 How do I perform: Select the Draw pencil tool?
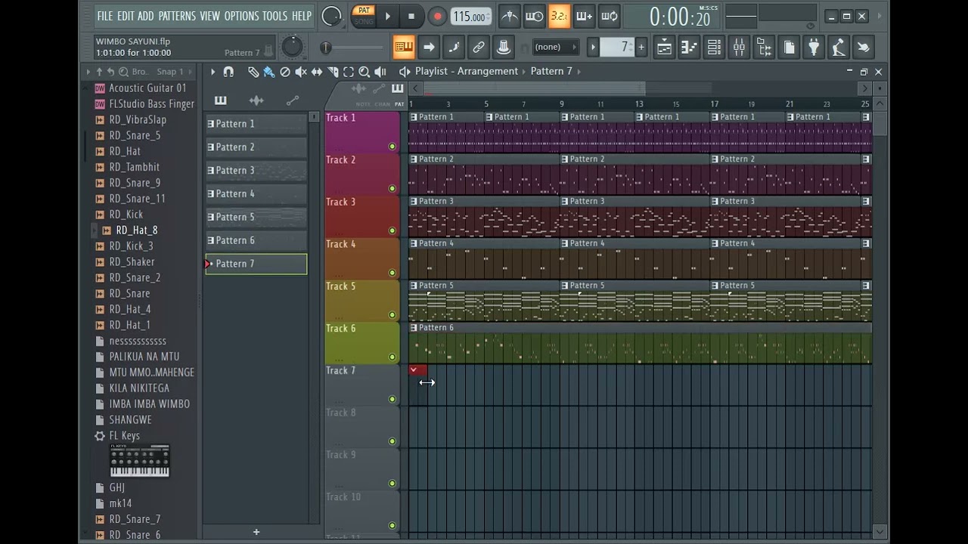[253, 72]
